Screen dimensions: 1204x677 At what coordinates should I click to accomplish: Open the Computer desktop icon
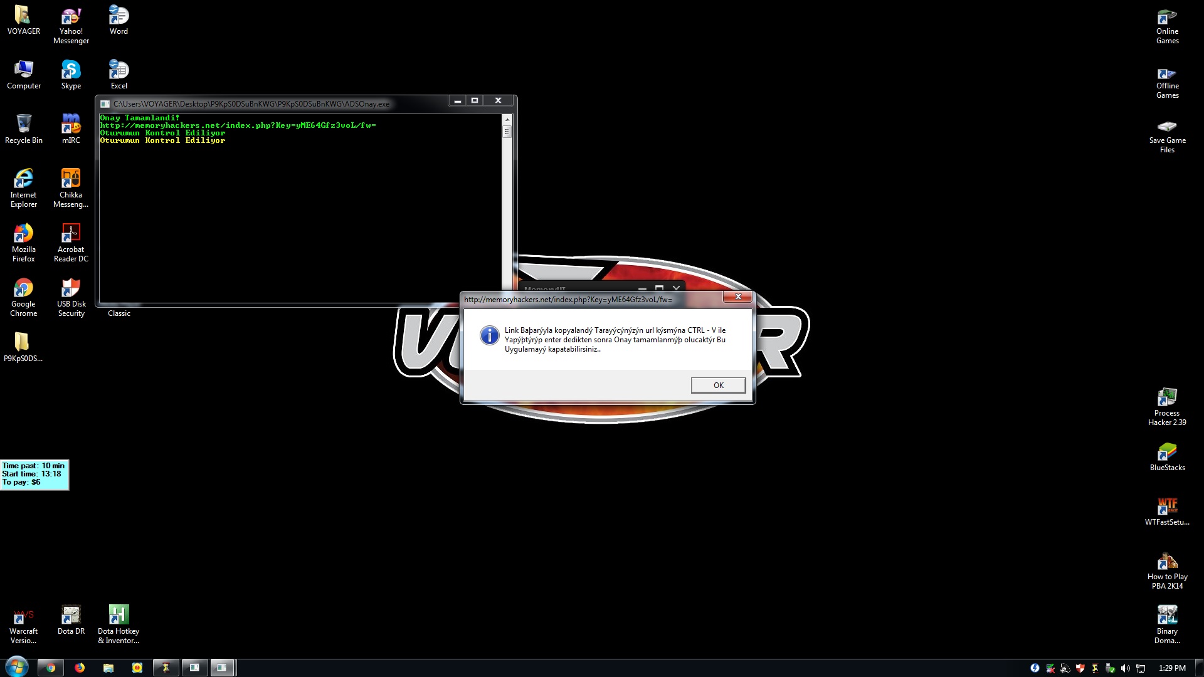[23, 75]
